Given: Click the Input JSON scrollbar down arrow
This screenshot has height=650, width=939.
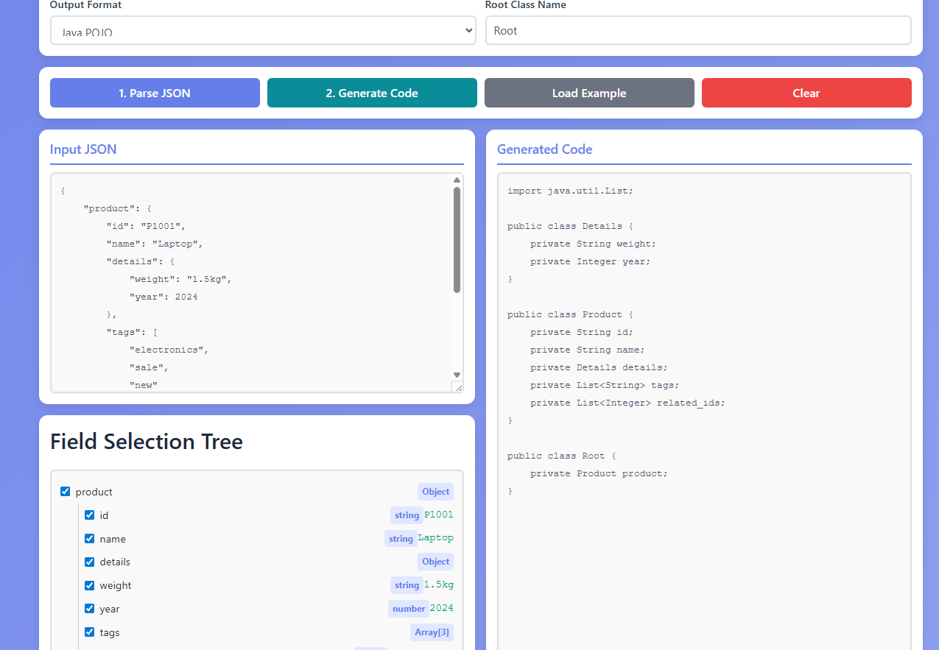Looking at the screenshot, I should click(x=457, y=375).
